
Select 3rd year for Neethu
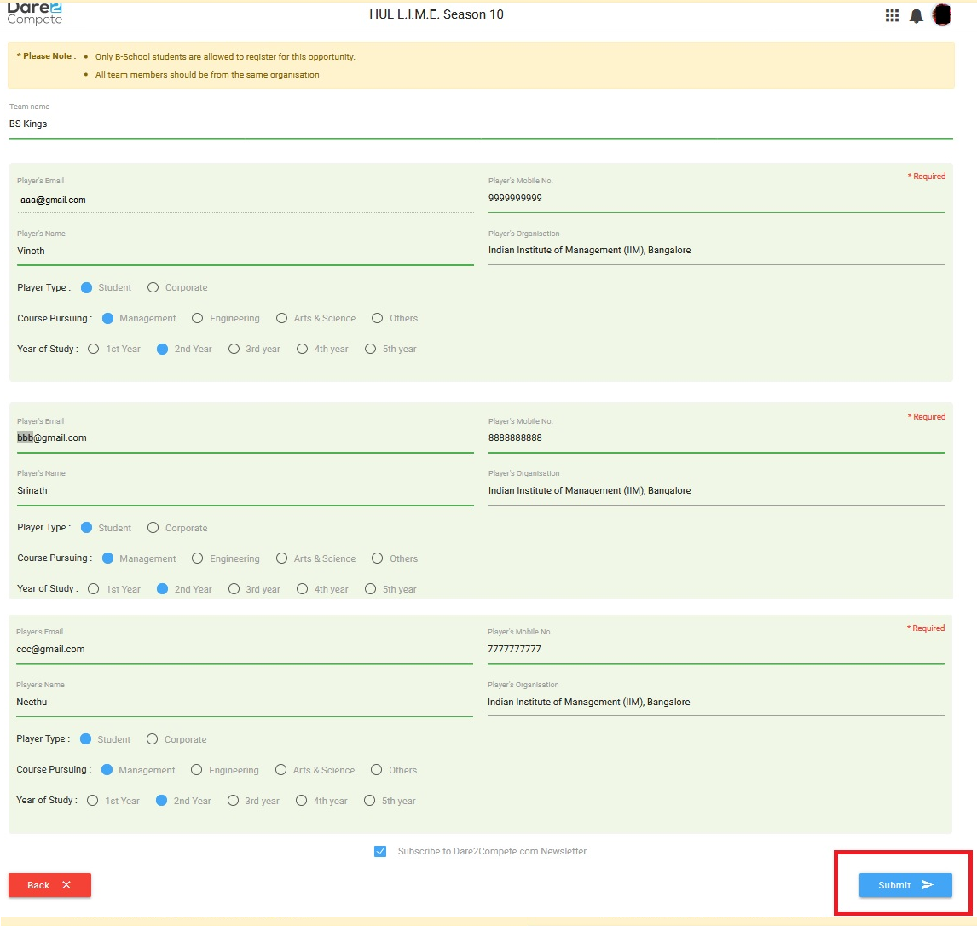coord(234,801)
